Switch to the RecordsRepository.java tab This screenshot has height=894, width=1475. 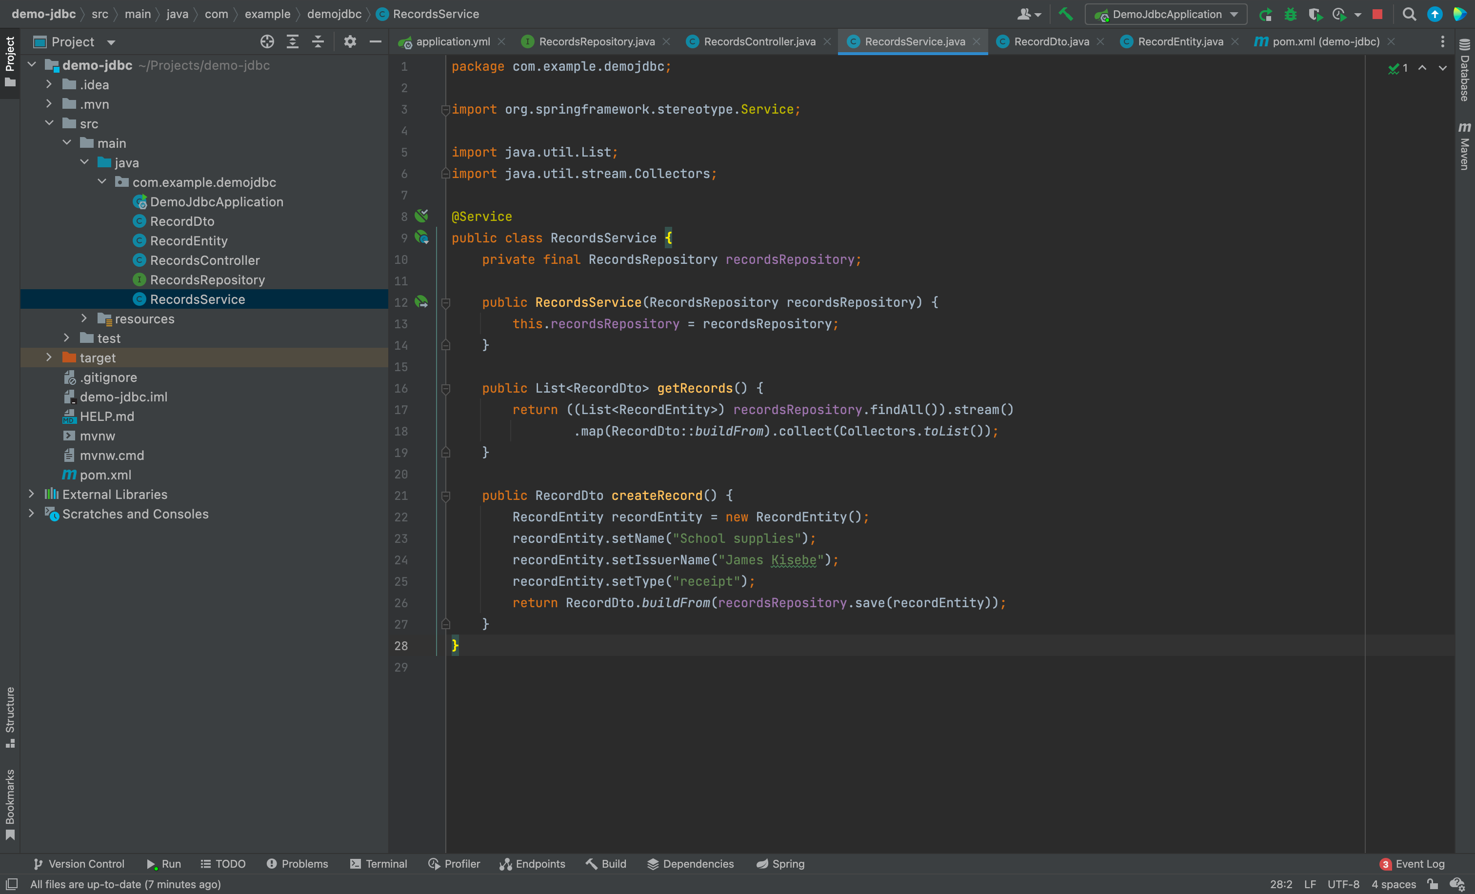pyautogui.click(x=596, y=41)
